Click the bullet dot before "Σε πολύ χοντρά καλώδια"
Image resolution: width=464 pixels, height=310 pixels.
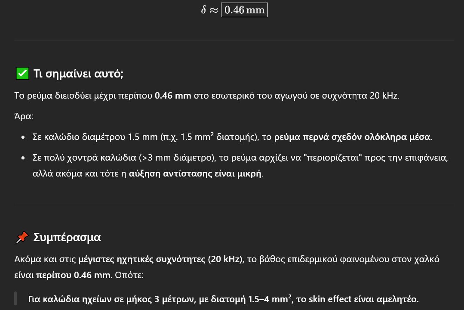[23, 158]
